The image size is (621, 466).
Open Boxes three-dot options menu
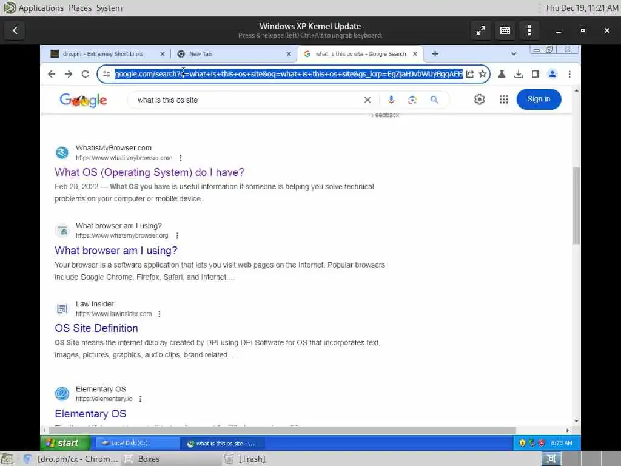[529, 30]
